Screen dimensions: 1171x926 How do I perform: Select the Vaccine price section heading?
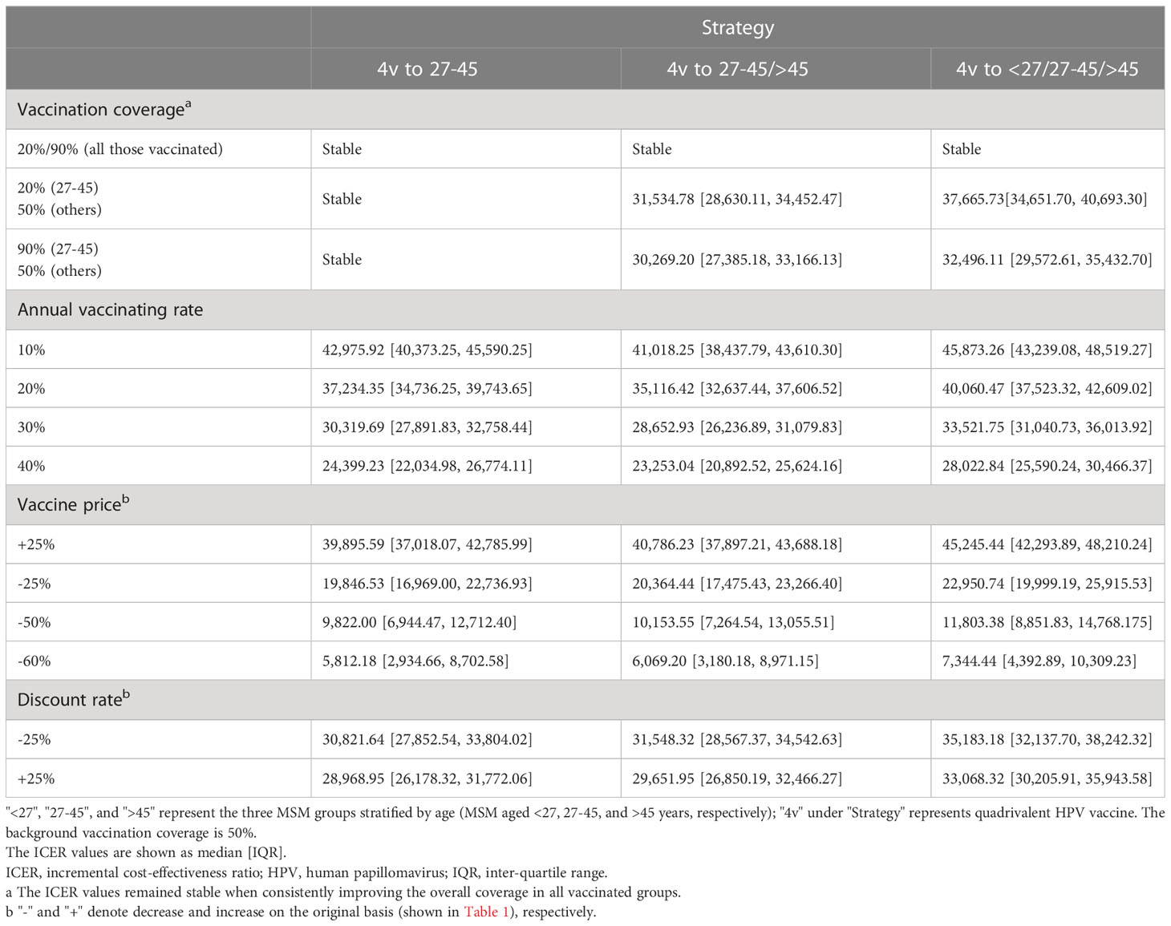click(73, 504)
